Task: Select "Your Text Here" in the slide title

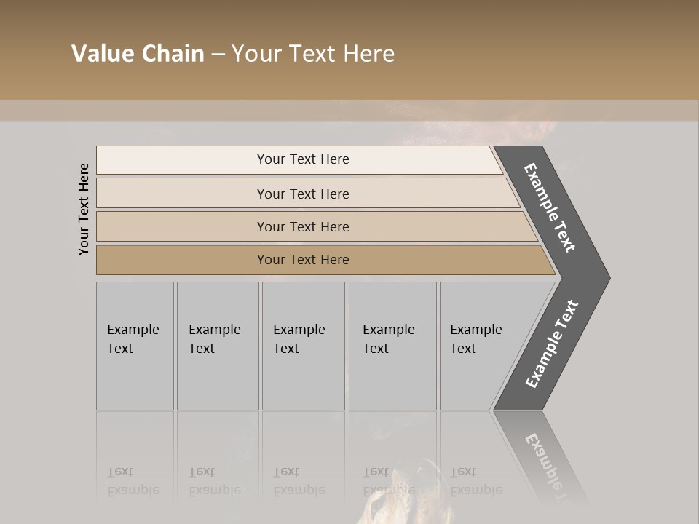Action: pos(313,54)
